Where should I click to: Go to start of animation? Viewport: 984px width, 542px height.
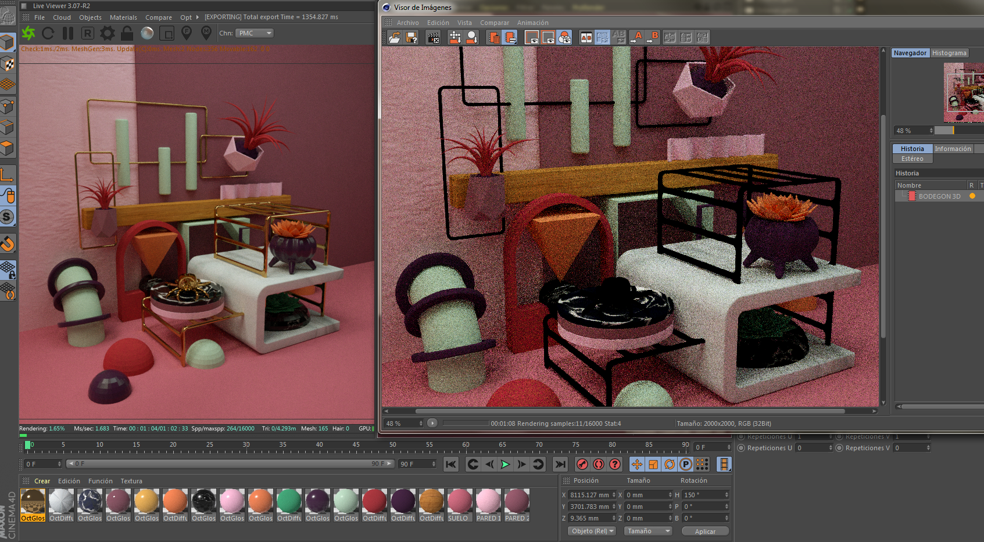point(451,464)
